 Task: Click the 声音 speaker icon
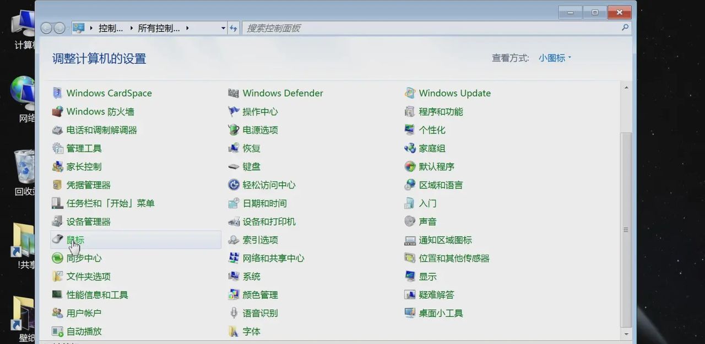(x=410, y=221)
